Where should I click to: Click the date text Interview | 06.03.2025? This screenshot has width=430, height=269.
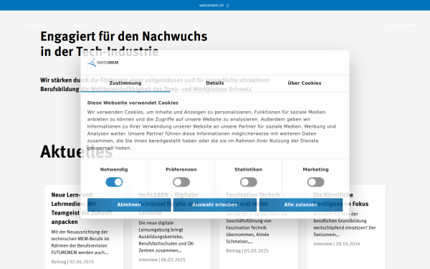(x=162, y=260)
